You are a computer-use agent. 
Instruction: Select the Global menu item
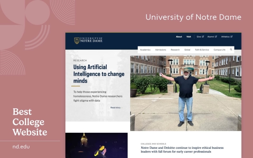click(x=187, y=50)
